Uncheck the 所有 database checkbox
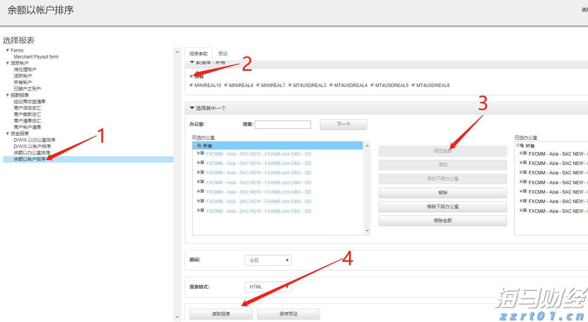 191,76
